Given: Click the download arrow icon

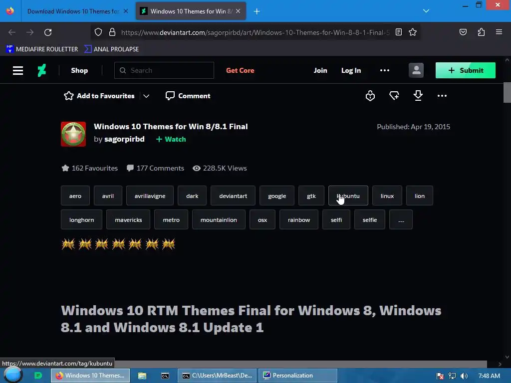Looking at the screenshot, I should click(x=418, y=96).
